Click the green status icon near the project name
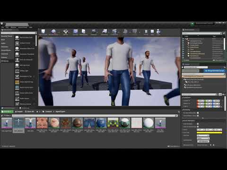Screen dimensions: 227x170 (x=192, y=24)
